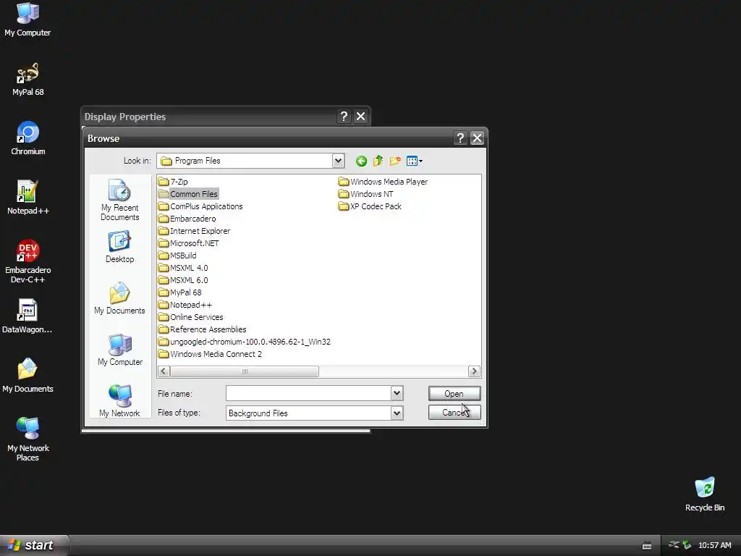
Task: Select the MyPal 68 folder
Action: (x=180, y=292)
